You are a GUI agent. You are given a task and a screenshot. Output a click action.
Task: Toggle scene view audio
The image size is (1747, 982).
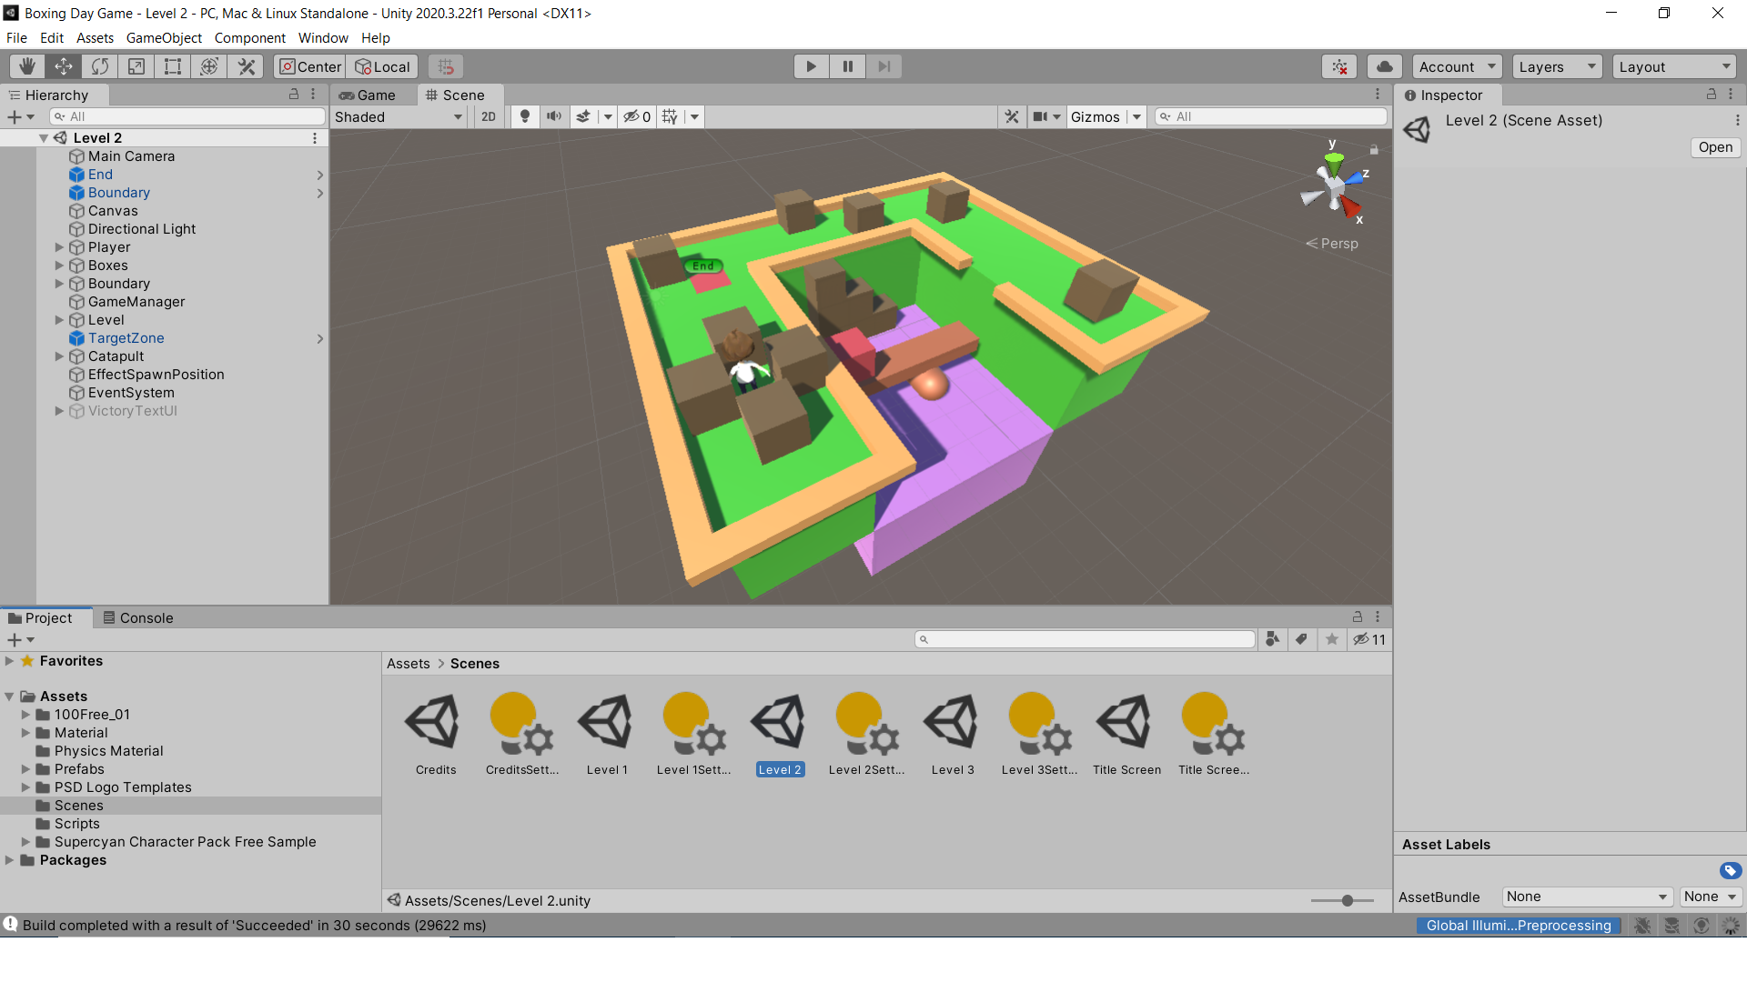tap(554, 116)
